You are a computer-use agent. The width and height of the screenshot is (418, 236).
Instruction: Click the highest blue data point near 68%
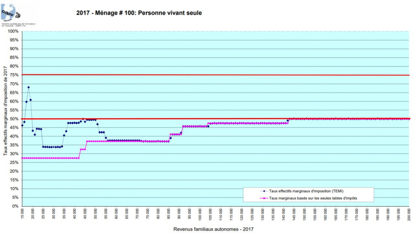[x=28, y=87]
